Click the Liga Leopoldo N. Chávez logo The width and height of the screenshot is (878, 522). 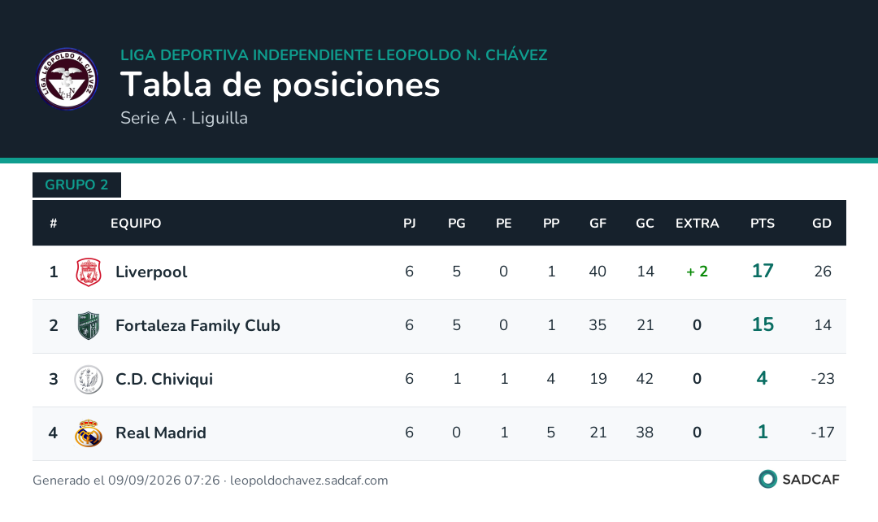click(67, 79)
